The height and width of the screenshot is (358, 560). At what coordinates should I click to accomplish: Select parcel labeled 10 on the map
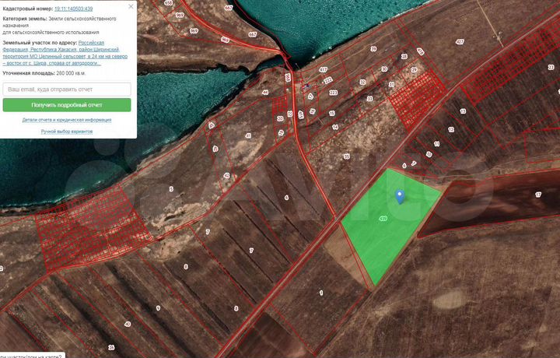[x=429, y=154]
